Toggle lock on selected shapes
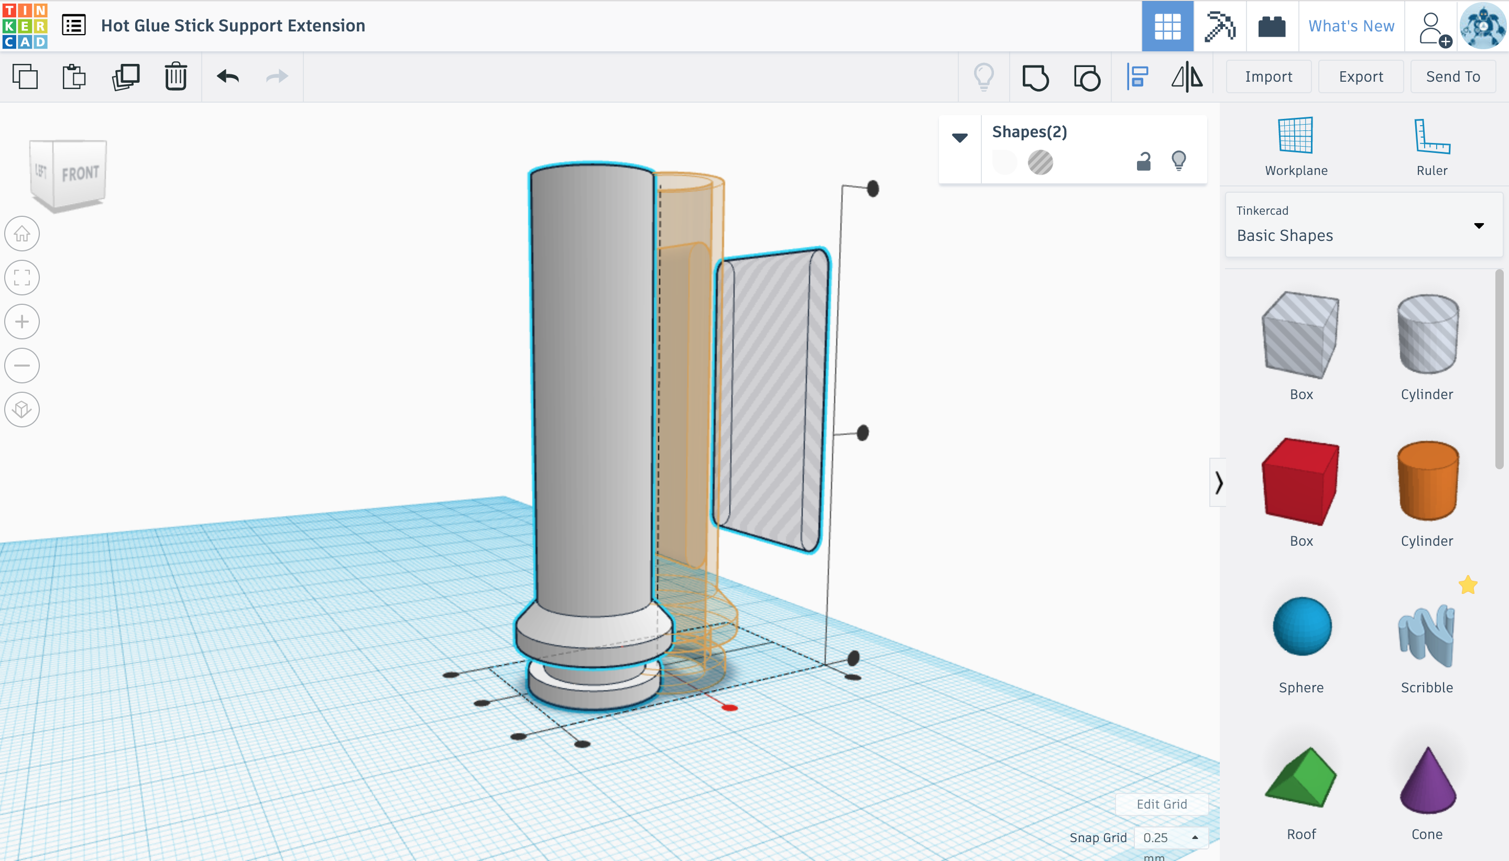 pyautogui.click(x=1143, y=161)
